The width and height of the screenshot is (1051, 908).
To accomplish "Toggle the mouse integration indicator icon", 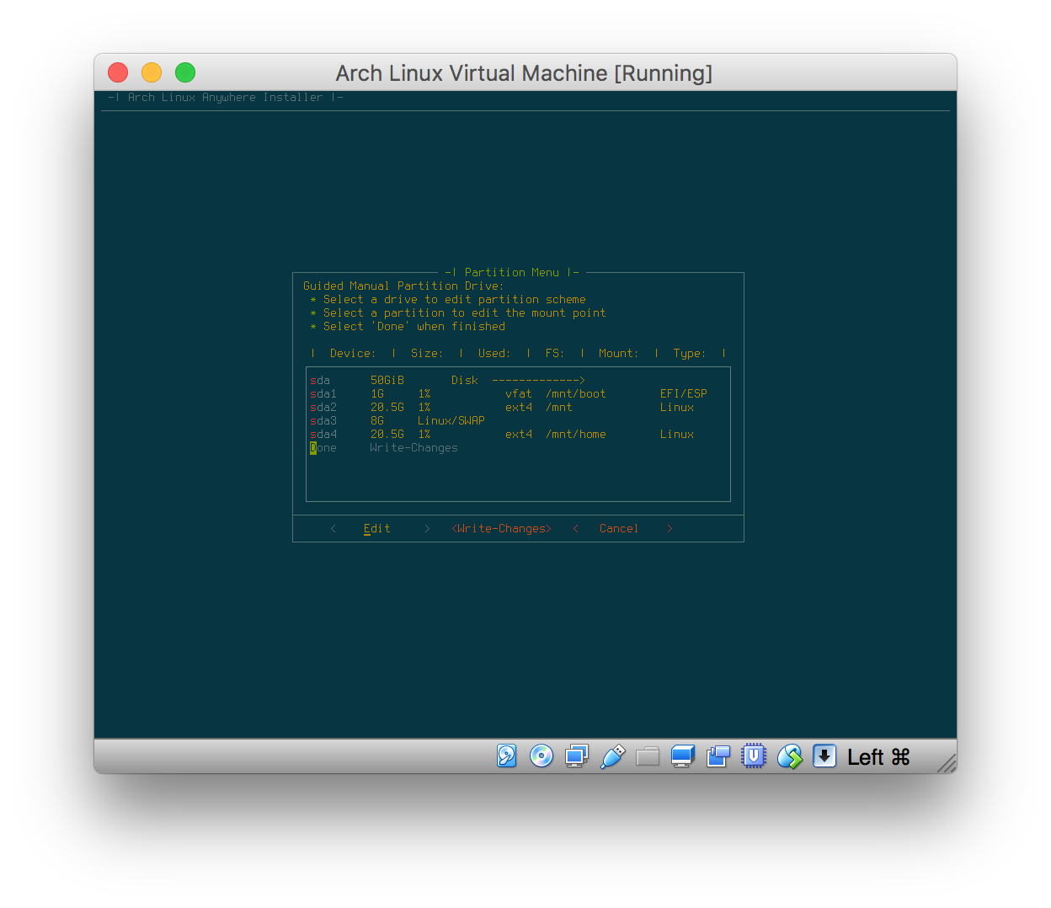I will click(789, 756).
